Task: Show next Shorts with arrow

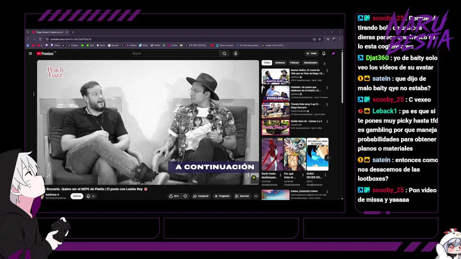Action: click(x=327, y=158)
